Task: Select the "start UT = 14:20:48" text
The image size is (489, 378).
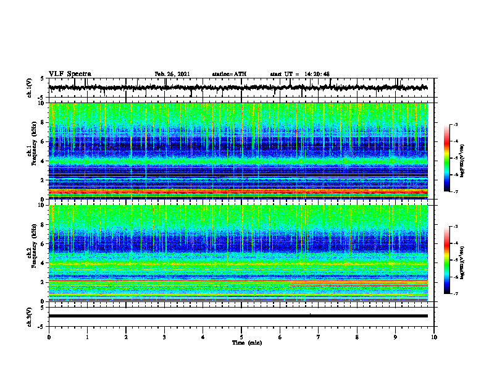Action: click(299, 74)
